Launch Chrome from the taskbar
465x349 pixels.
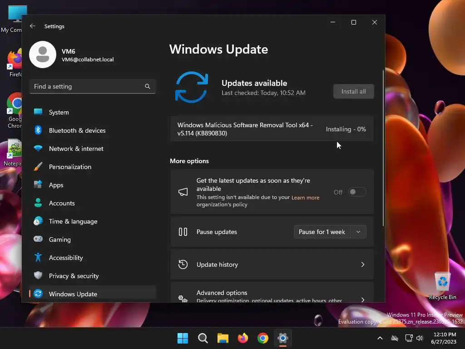(x=263, y=338)
